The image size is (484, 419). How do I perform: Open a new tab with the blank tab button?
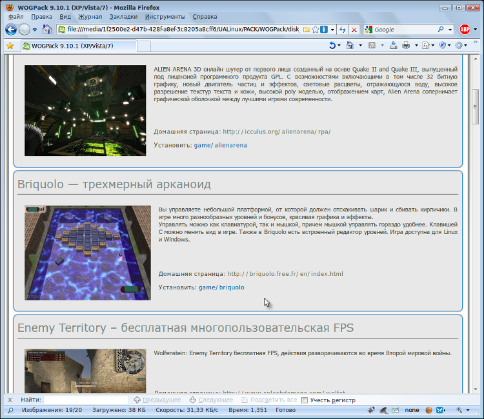click(x=144, y=46)
